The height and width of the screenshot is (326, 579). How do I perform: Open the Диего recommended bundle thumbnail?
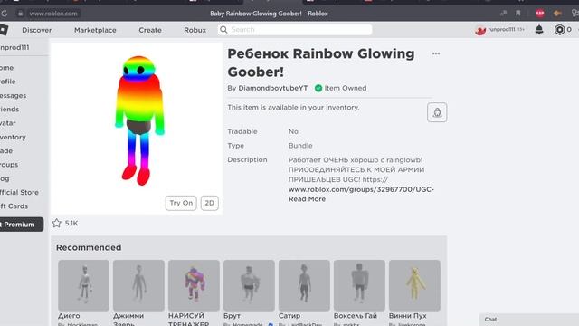point(83,285)
